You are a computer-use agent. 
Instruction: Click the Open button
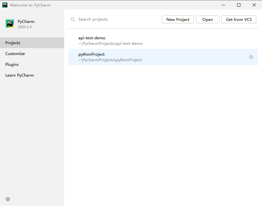(208, 19)
